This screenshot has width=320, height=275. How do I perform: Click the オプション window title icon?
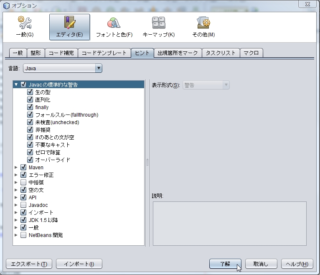6,5
